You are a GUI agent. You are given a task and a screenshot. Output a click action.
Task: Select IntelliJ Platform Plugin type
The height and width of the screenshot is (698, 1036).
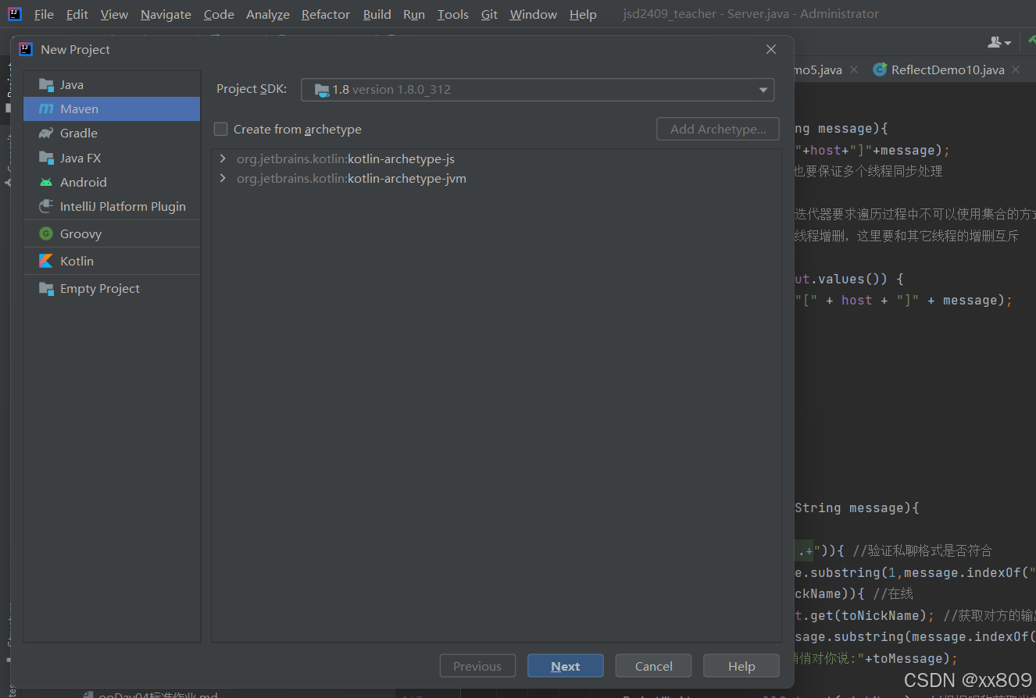[112, 206]
